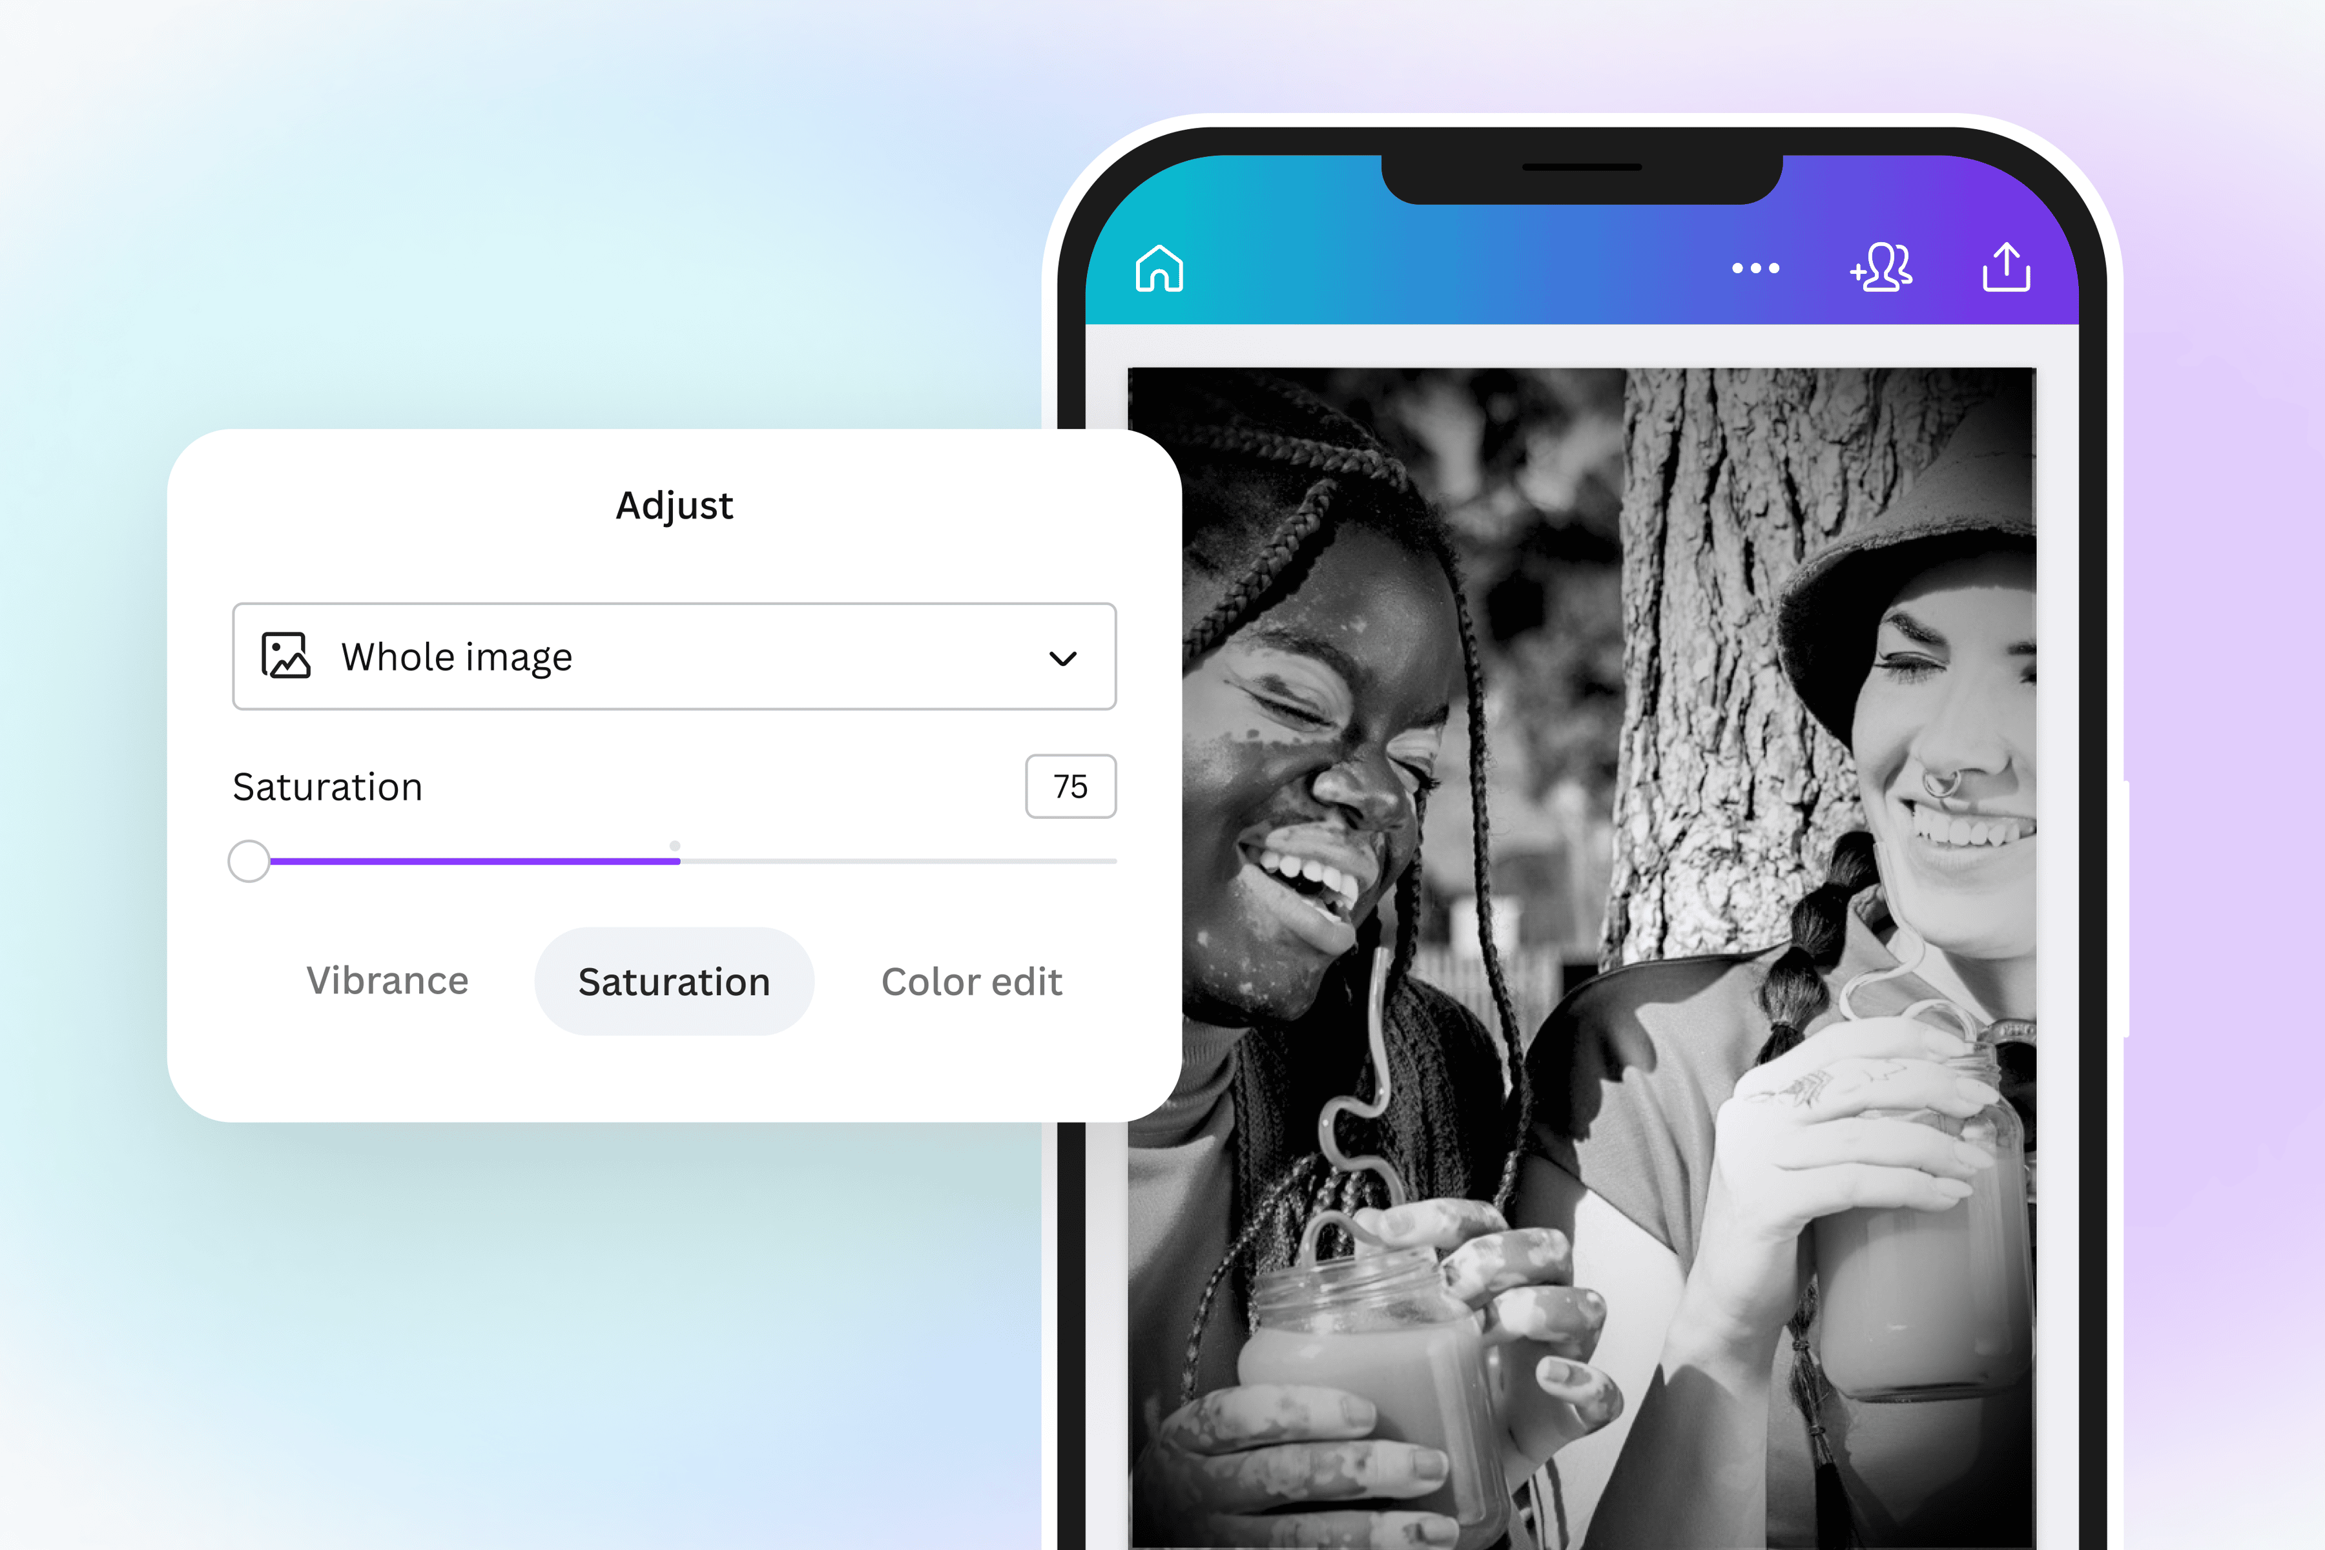2325x1550 pixels.
Task: Tap the add collaborators icon
Action: (x=1881, y=267)
